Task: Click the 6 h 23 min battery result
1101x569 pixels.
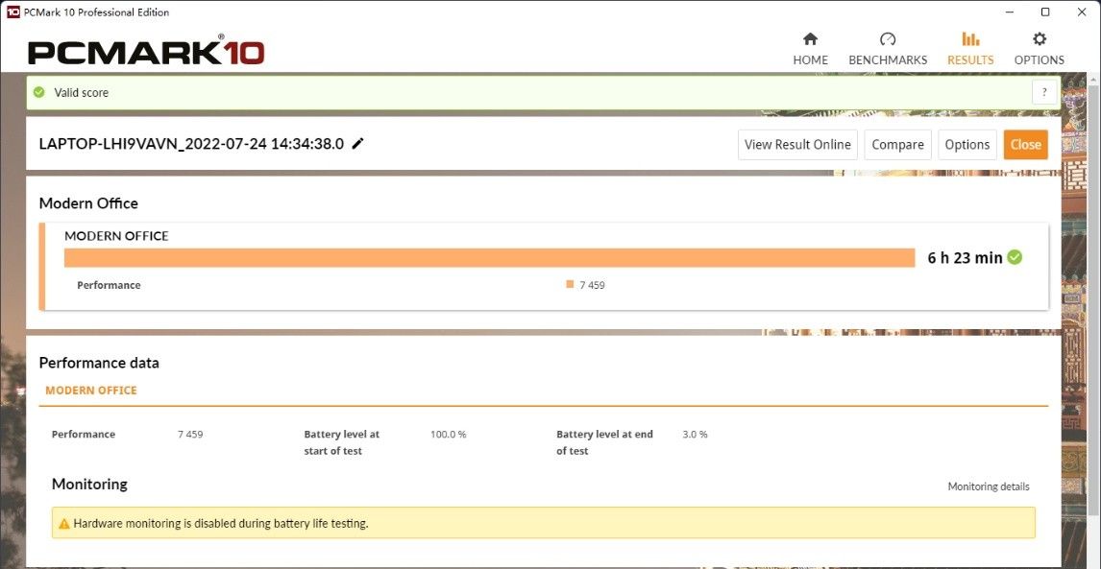Action: tap(965, 257)
